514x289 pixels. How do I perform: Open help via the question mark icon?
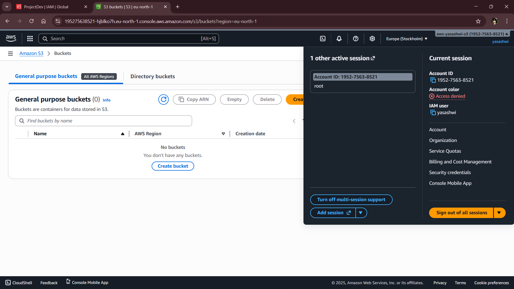355,39
